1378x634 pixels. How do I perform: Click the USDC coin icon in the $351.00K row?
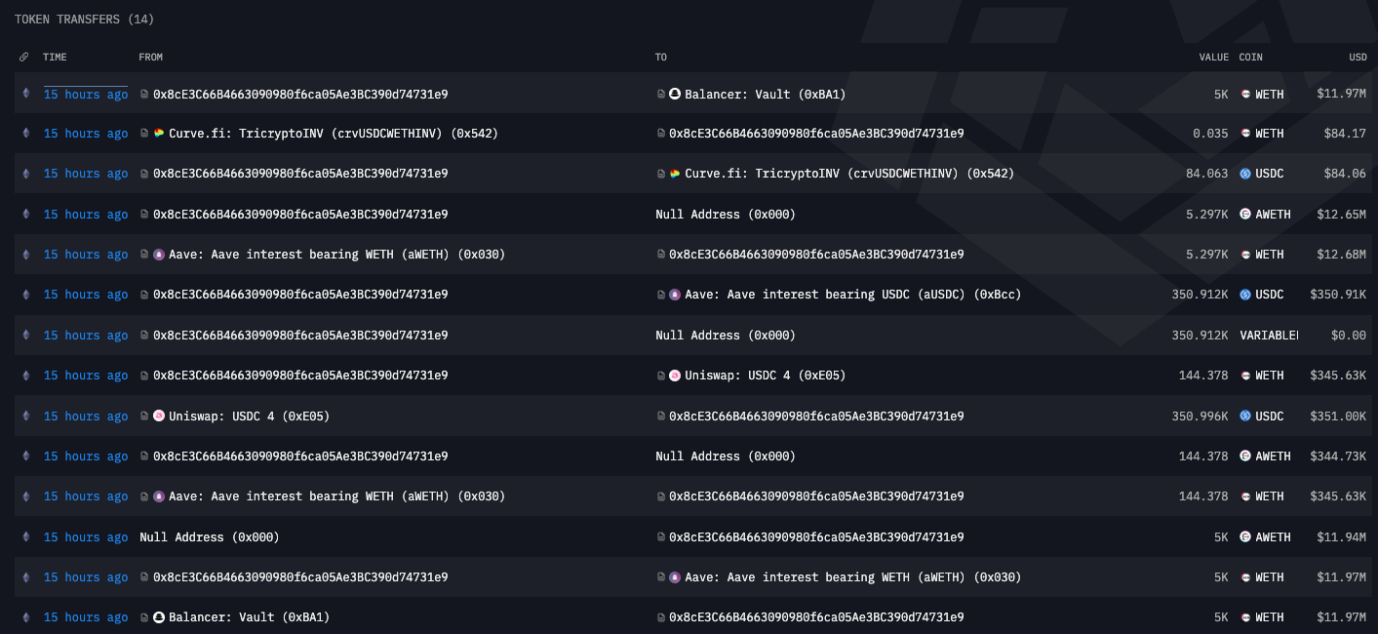1245,416
